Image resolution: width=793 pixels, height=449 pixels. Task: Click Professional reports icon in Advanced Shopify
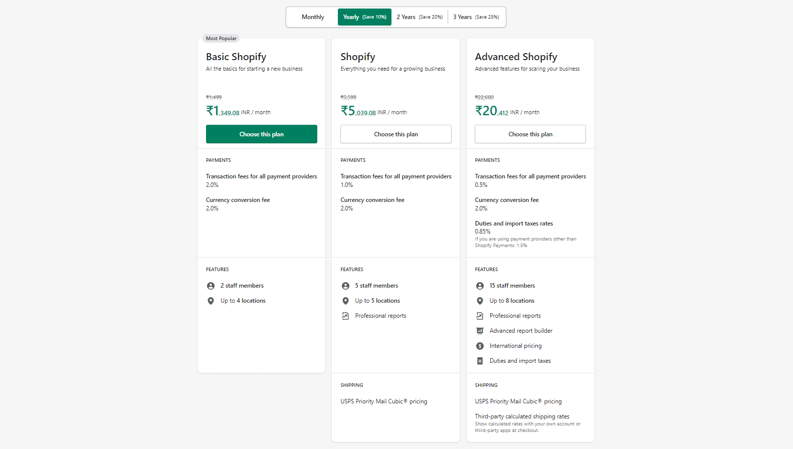pyautogui.click(x=480, y=316)
